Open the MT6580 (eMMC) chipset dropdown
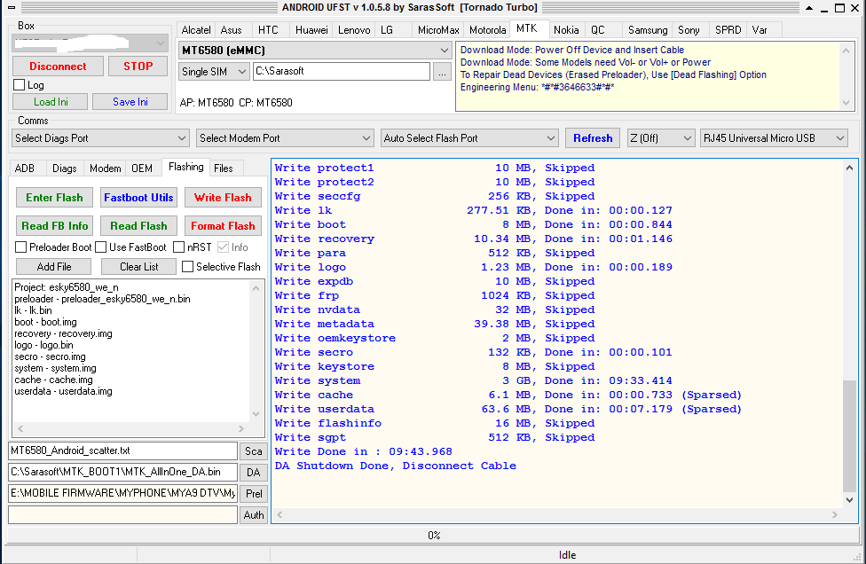Screen dimensions: 866x564 [x=315, y=51]
